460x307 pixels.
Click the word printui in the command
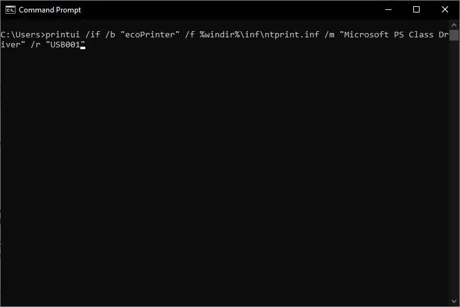(x=62, y=35)
